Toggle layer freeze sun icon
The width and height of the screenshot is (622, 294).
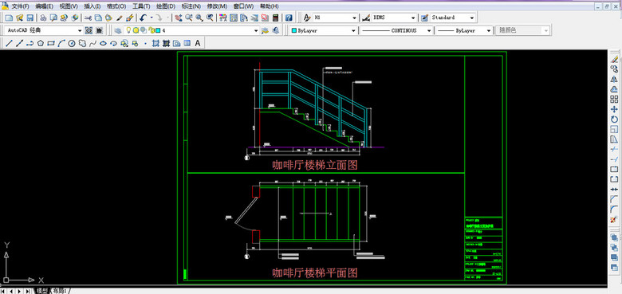pyautogui.click(x=136, y=30)
